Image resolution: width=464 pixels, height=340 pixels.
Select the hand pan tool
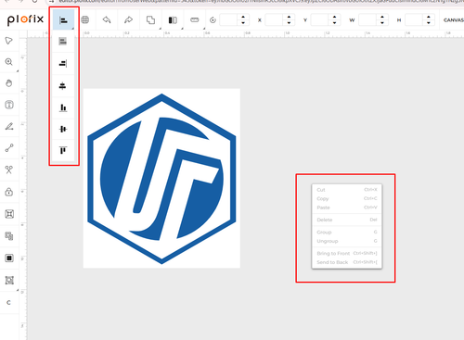coord(9,83)
